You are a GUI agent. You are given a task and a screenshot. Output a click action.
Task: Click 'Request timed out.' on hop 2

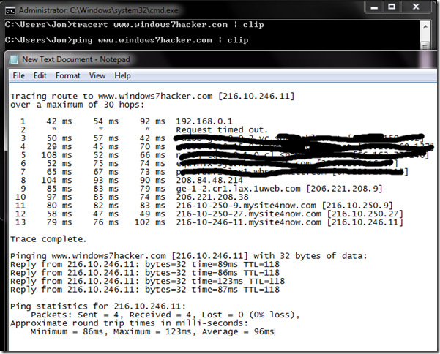(222, 129)
